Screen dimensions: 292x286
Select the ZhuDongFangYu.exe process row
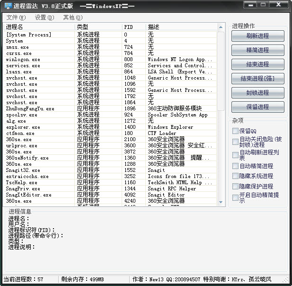(110, 108)
